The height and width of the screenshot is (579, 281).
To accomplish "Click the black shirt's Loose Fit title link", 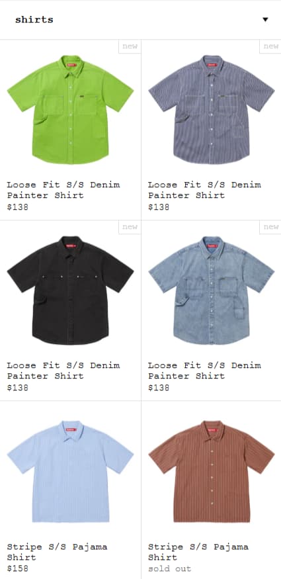I will point(63,371).
